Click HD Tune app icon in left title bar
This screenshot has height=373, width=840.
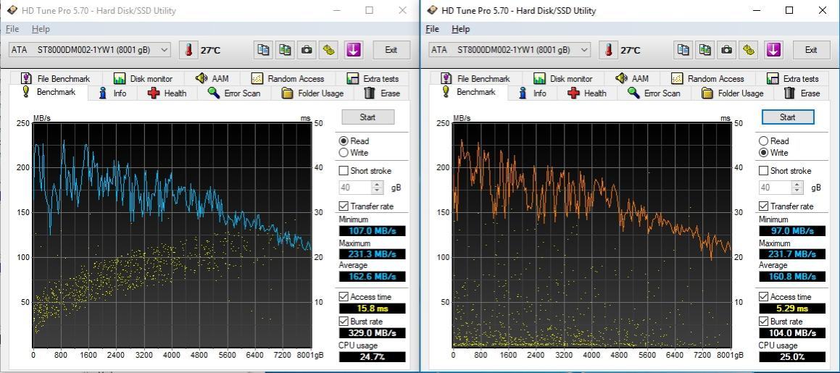(12, 10)
